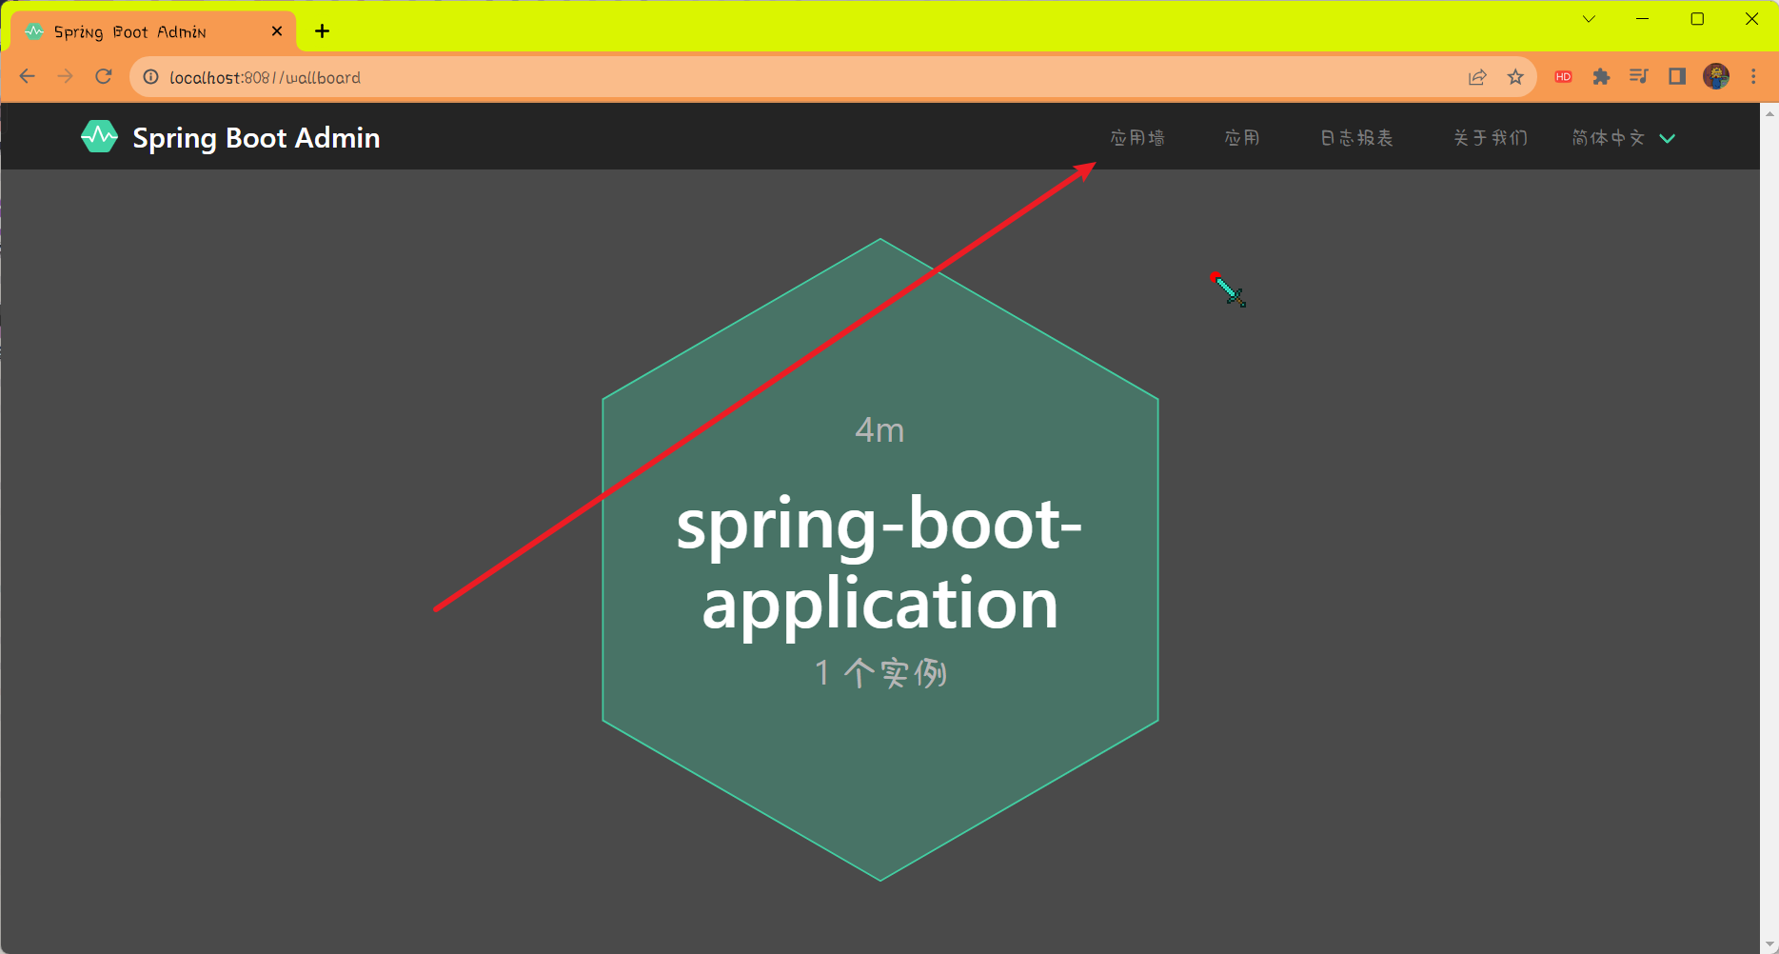
Task: Click the browser forward button
Action: (65, 77)
